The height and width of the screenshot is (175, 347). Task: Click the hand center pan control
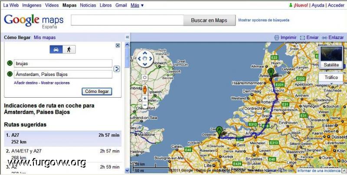[145, 59]
